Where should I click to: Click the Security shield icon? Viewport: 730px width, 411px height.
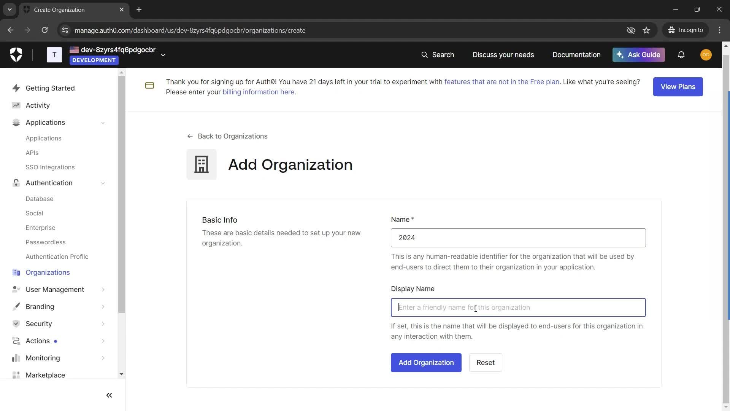[x=16, y=324]
